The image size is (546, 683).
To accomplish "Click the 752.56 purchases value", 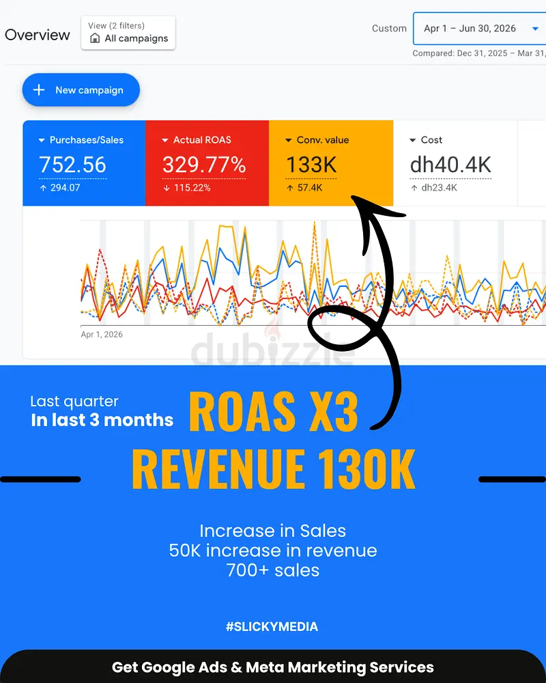I will tap(73, 165).
